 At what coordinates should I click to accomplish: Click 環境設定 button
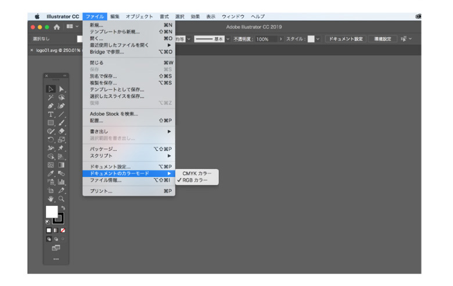[x=383, y=39]
